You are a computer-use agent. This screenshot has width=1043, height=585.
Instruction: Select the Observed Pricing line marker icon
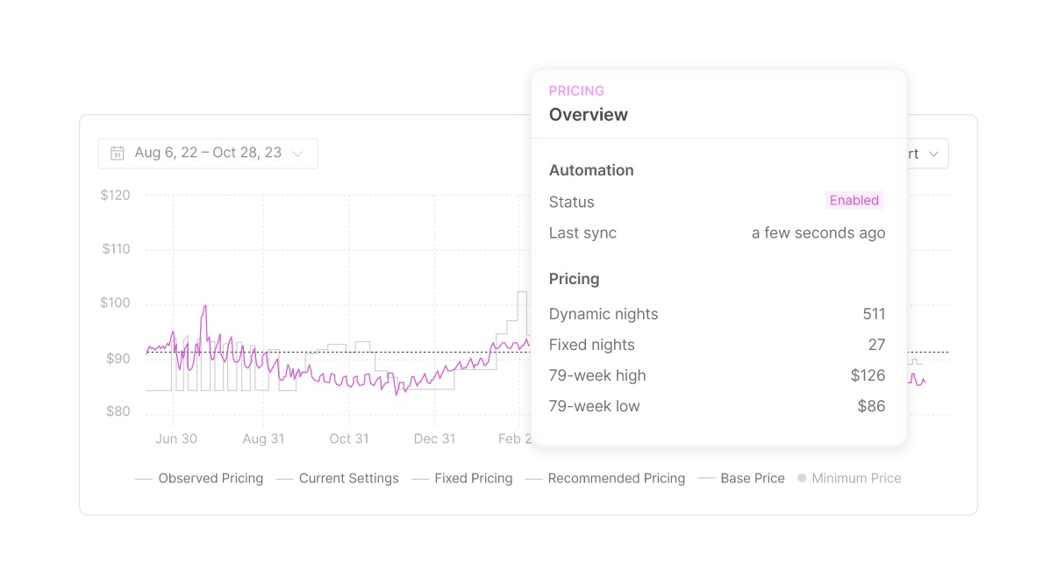(143, 479)
